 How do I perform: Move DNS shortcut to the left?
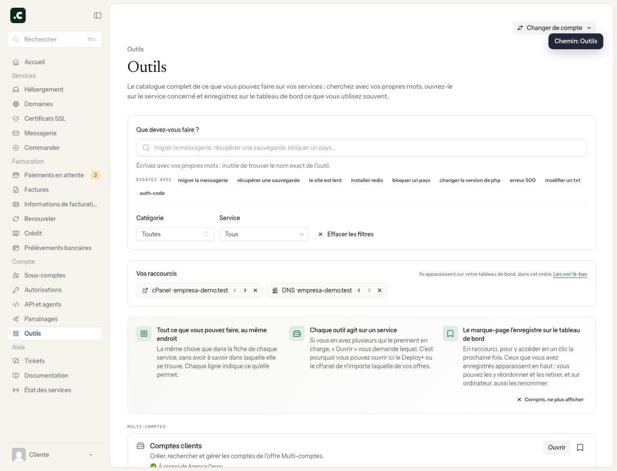point(359,290)
